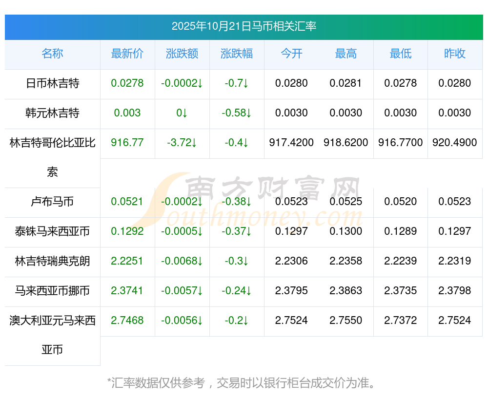Click the row name 韩元林吉特
Image resolution: width=488 pixels, height=398 pixels.
(52, 113)
